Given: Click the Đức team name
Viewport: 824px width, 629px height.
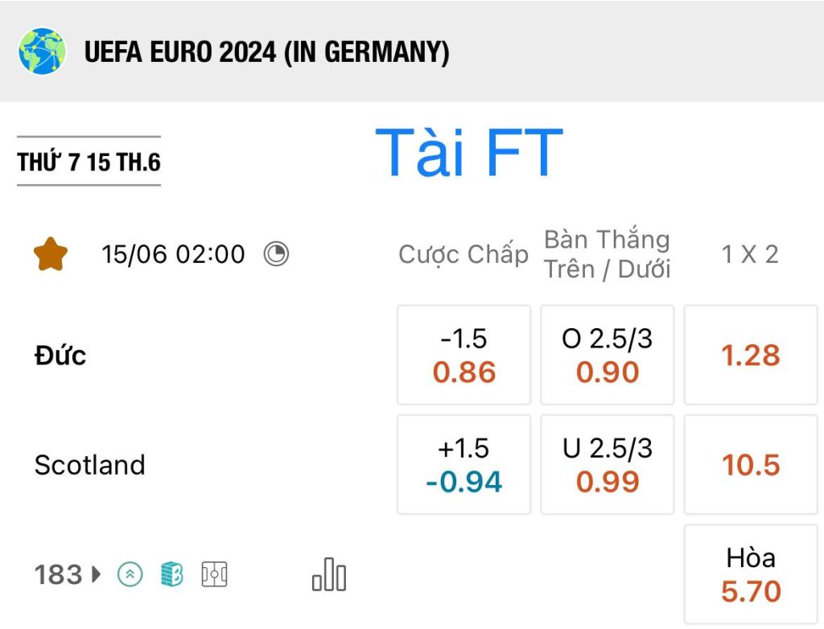Looking at the screenshot, I should pyautogui.click(x=60, y=356).
